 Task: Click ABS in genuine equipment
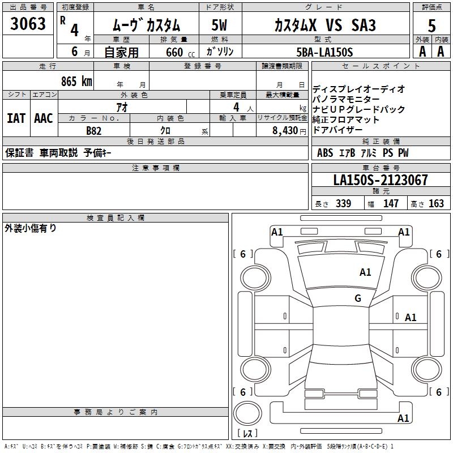(325, 153)
